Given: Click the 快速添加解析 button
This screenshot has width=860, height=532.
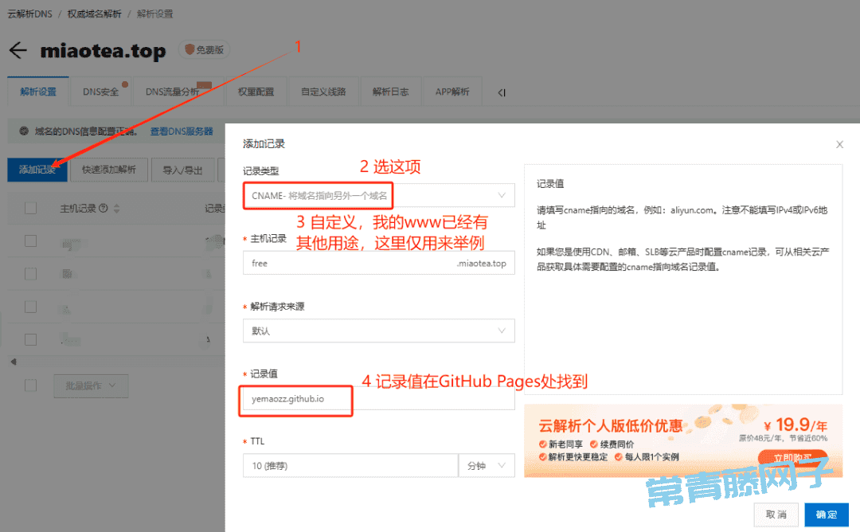Looking at the screenshot, I should coord(109,170).
